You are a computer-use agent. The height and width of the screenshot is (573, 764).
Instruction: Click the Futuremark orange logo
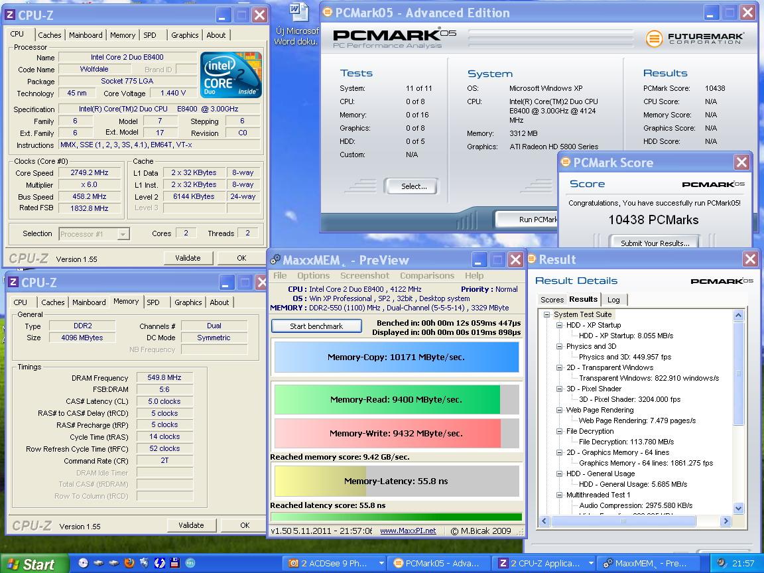tap(654, 38)
